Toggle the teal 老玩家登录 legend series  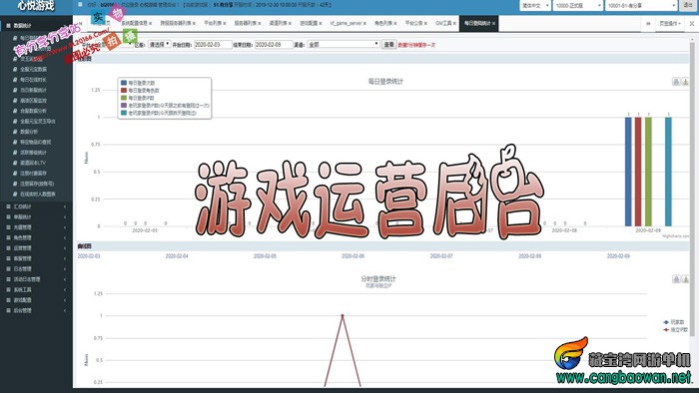[159, 113]
